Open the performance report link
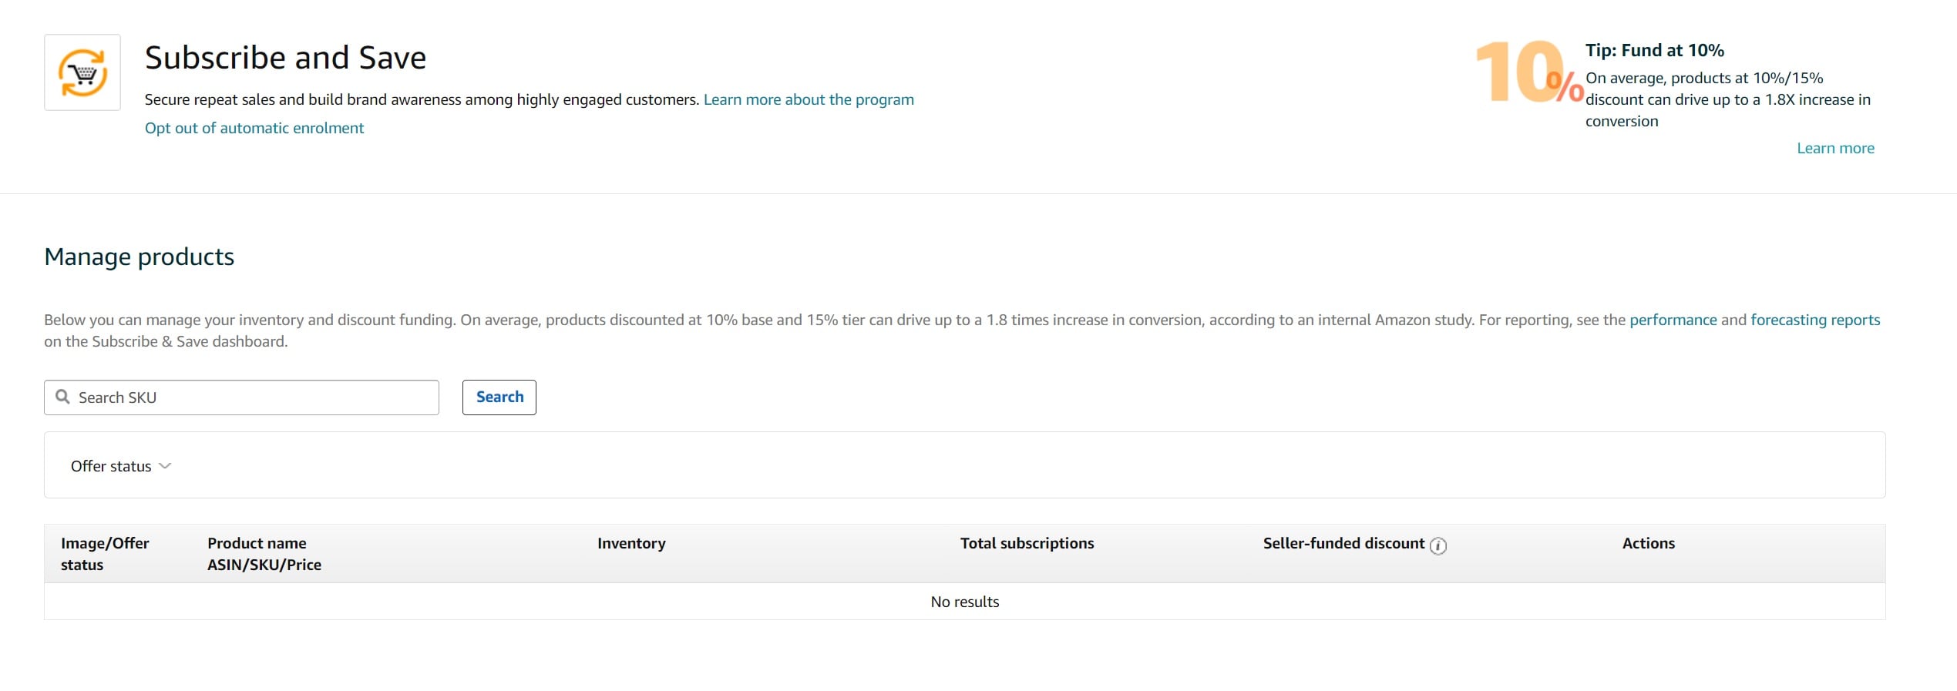This screenshot has width=1957, height=691. [x=1673, y=320]
